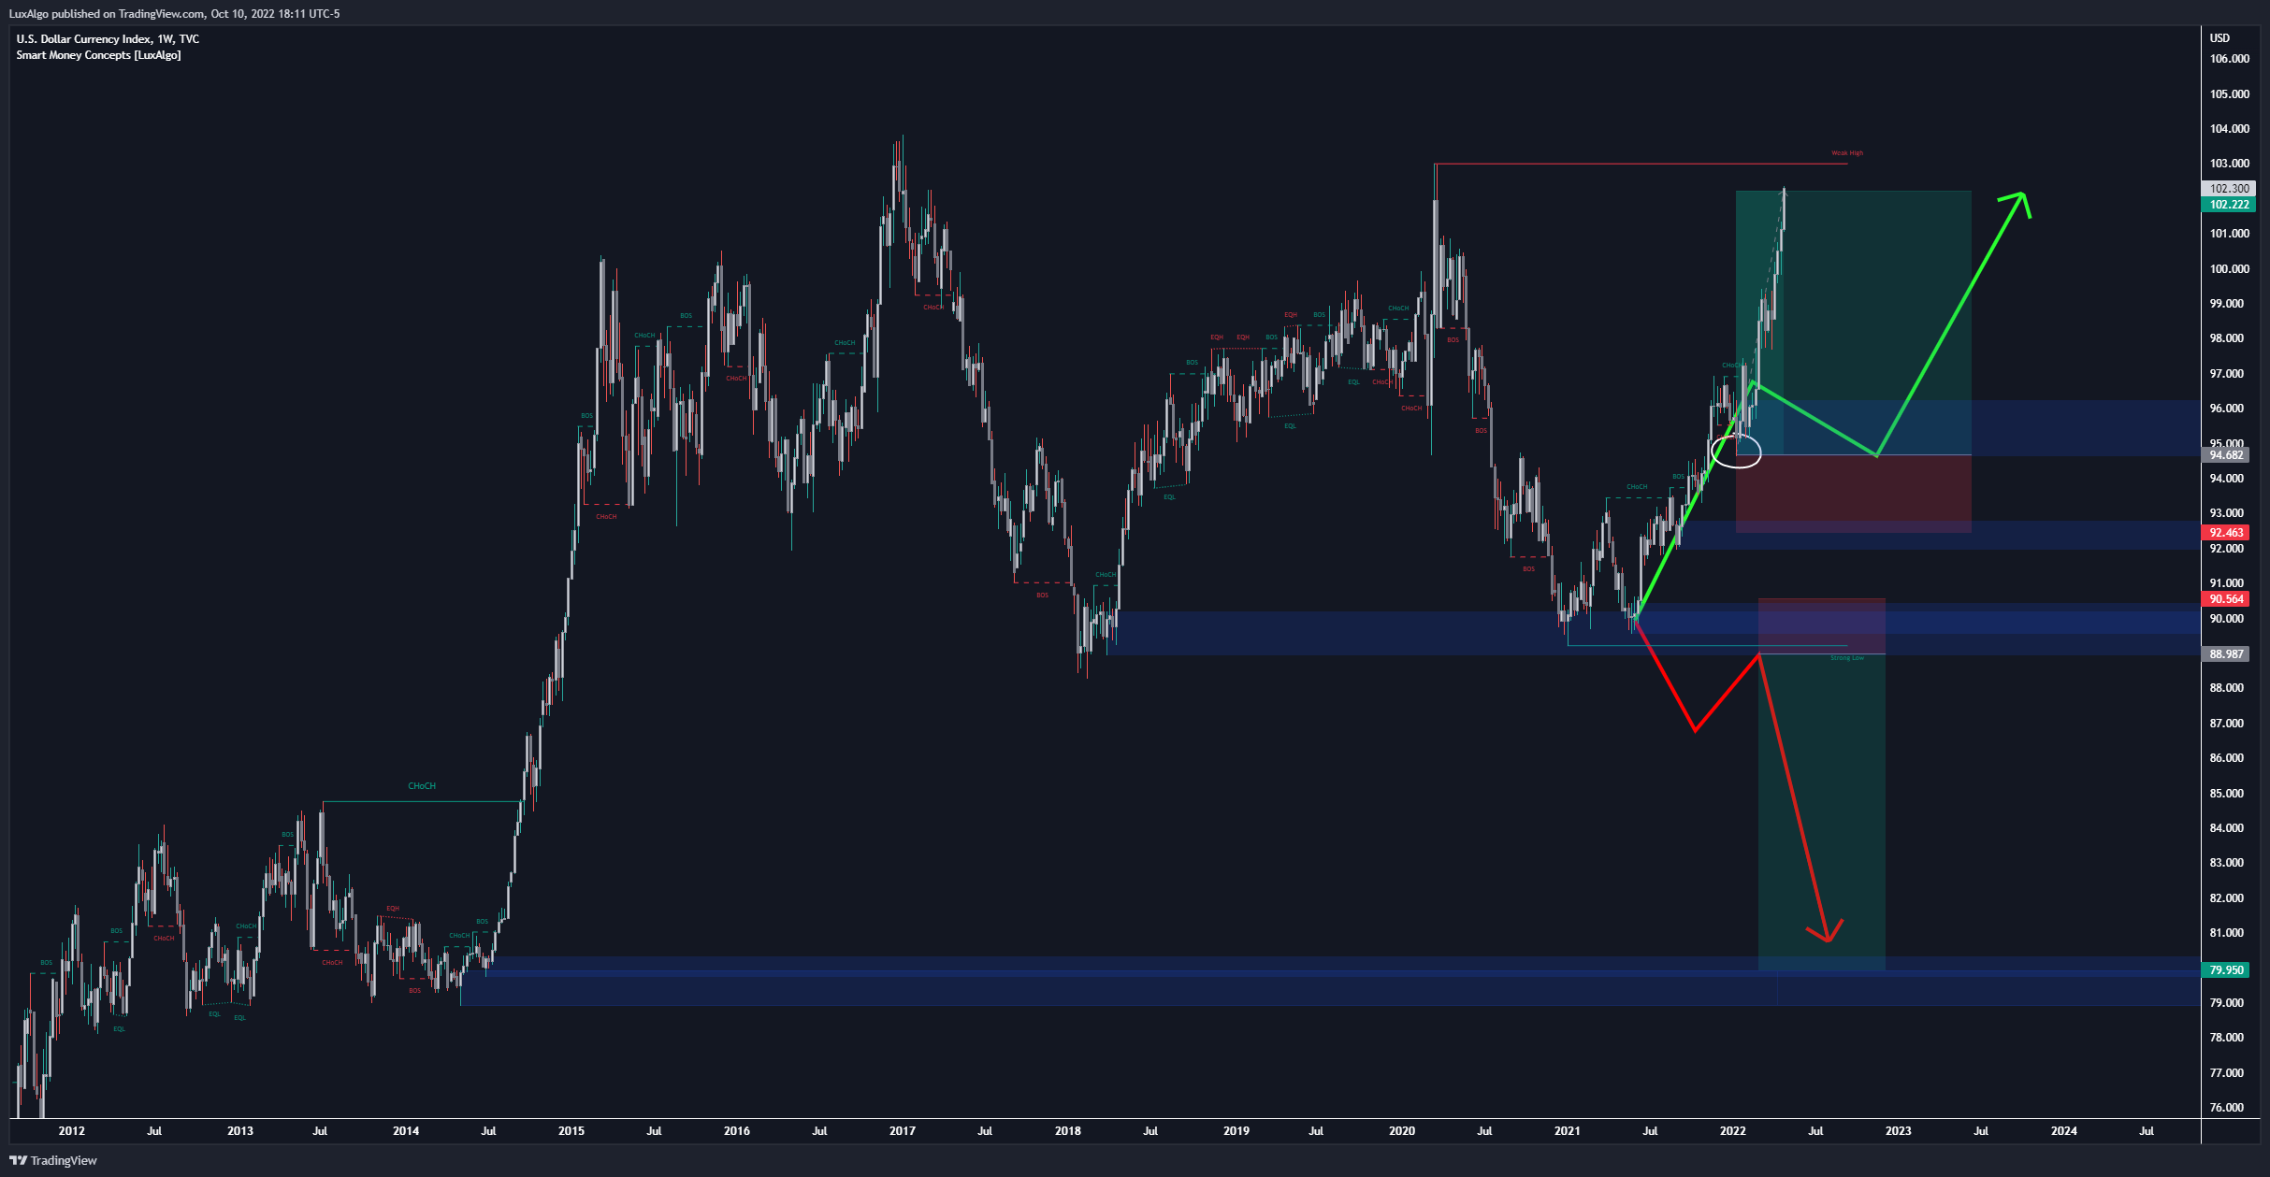Select the 102.300 price tag

point(2229,189)
